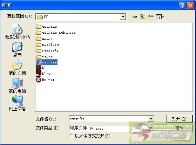Expand the 查找范围 CS folder dropdown
The height and width of the screenshot is (145, 196).
123,17
